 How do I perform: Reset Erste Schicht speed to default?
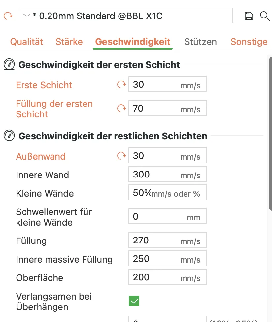click(x=121, y=84)
